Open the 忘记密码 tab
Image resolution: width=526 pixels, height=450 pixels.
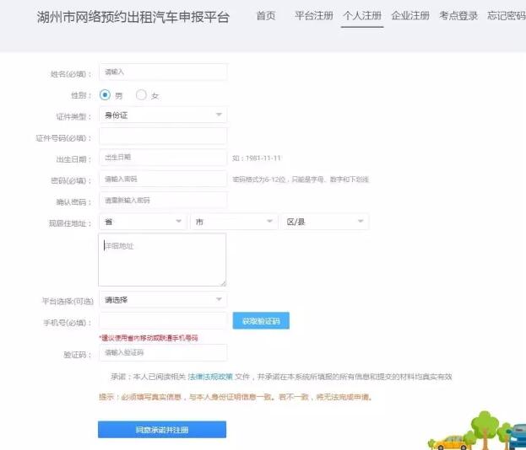point(506,16)
